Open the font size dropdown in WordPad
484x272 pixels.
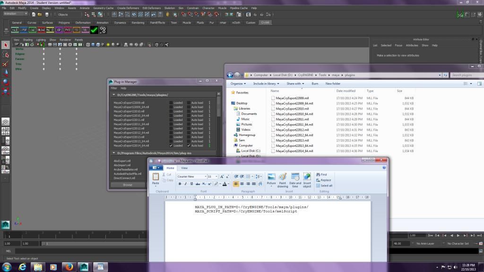point(216,176)
